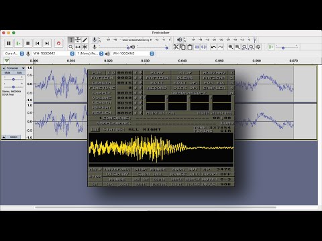Click the recording volume slider
Viewport: 322px width, 241px height.
tap(114, 48)
